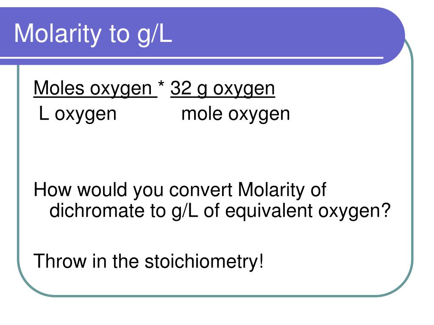Screen dimensions: 434x325
Task: Click the L oxygen denominator text
Action: tap(78, 114)
